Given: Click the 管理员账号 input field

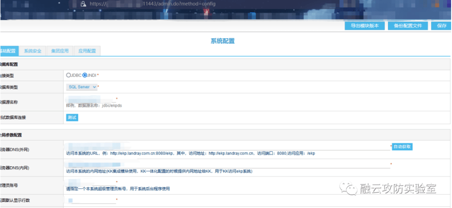Looking at the screenshot, I should pos(91,182).
